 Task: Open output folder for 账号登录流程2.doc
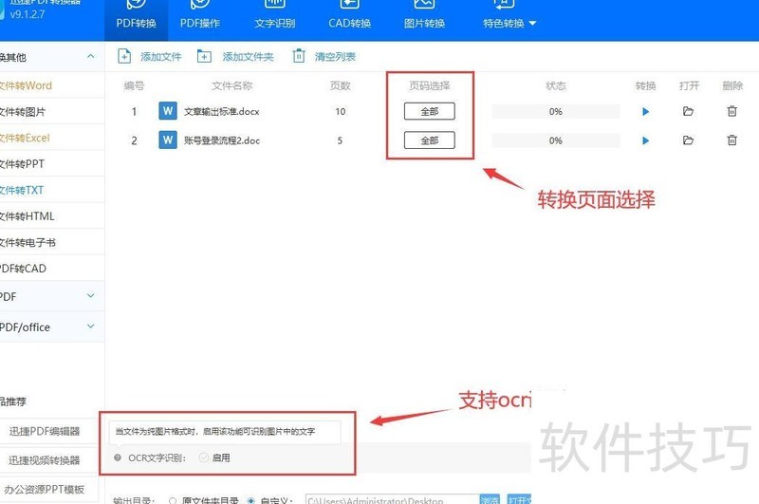point(688,140)
